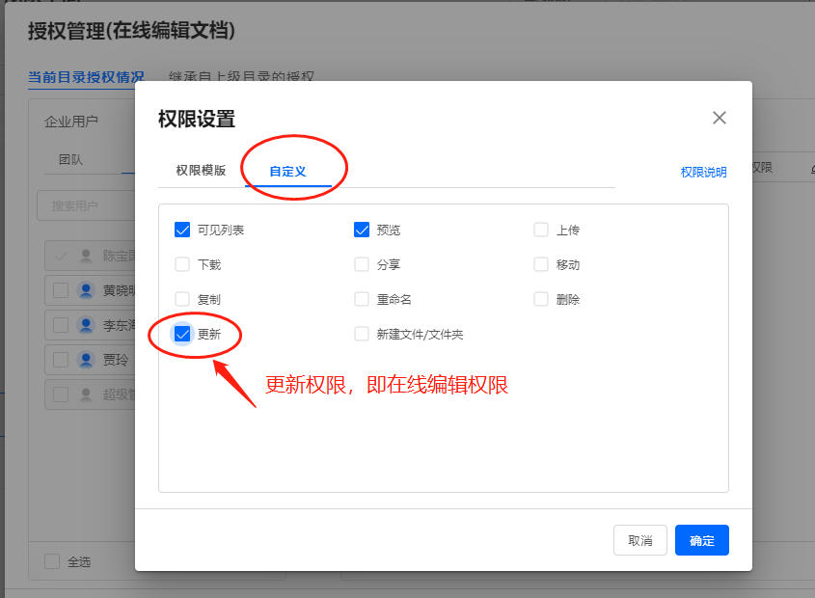Enable the 下载 permission checkbox

[x=182, y=264]
